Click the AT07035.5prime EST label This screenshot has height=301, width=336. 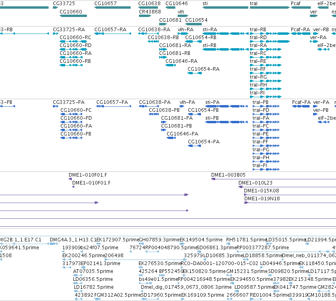coord(93,271)
